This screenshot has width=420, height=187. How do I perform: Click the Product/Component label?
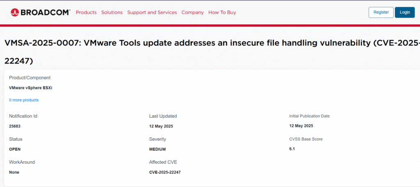pyautogui.click(x=30, y=78)
